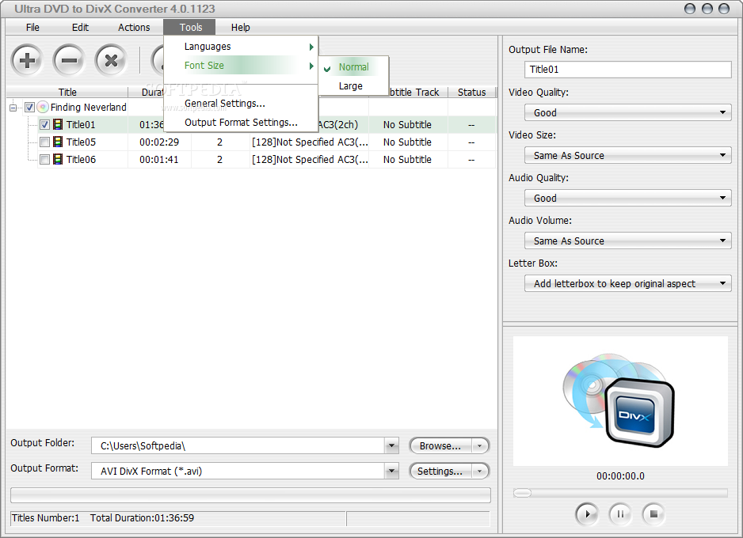The height and width of the screenshot is (538, 743).
Task: Choose Large font size
Action: pyautogui.click(x=354, y=86)
